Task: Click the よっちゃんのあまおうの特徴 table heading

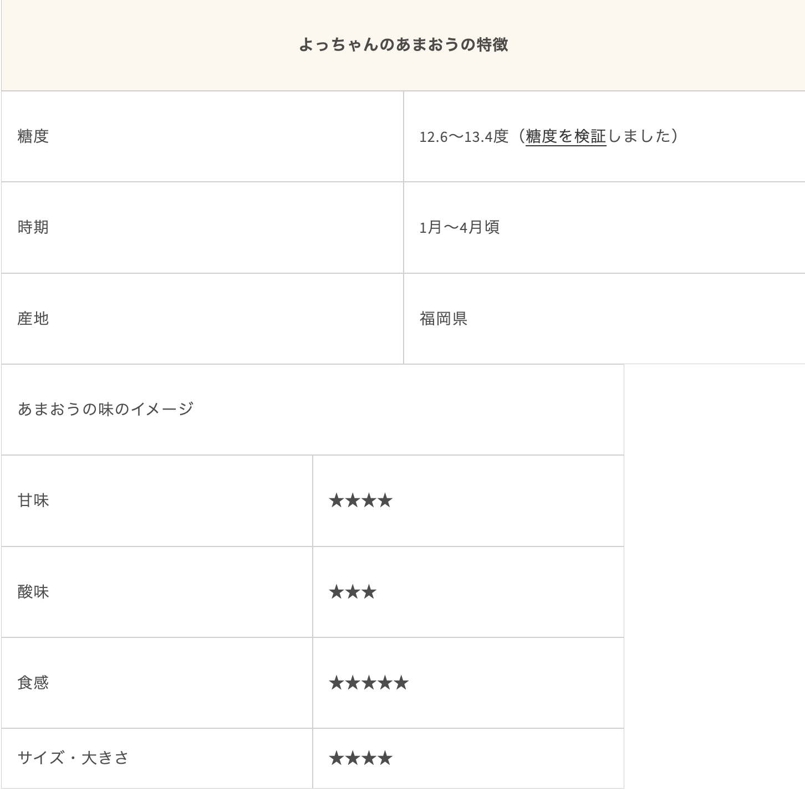Action: coord(403,44)
